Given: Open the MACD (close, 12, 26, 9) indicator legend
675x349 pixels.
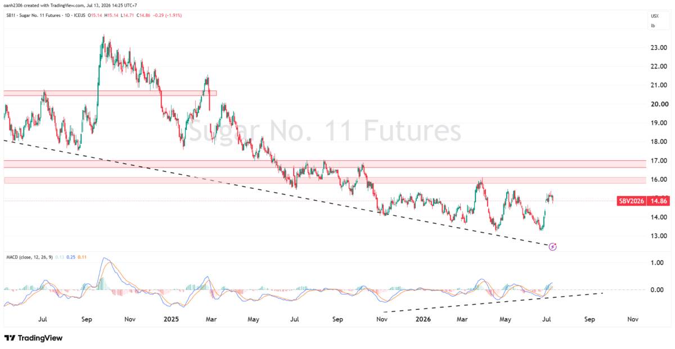Looking at the screenshot, I should tap(28, 257).
